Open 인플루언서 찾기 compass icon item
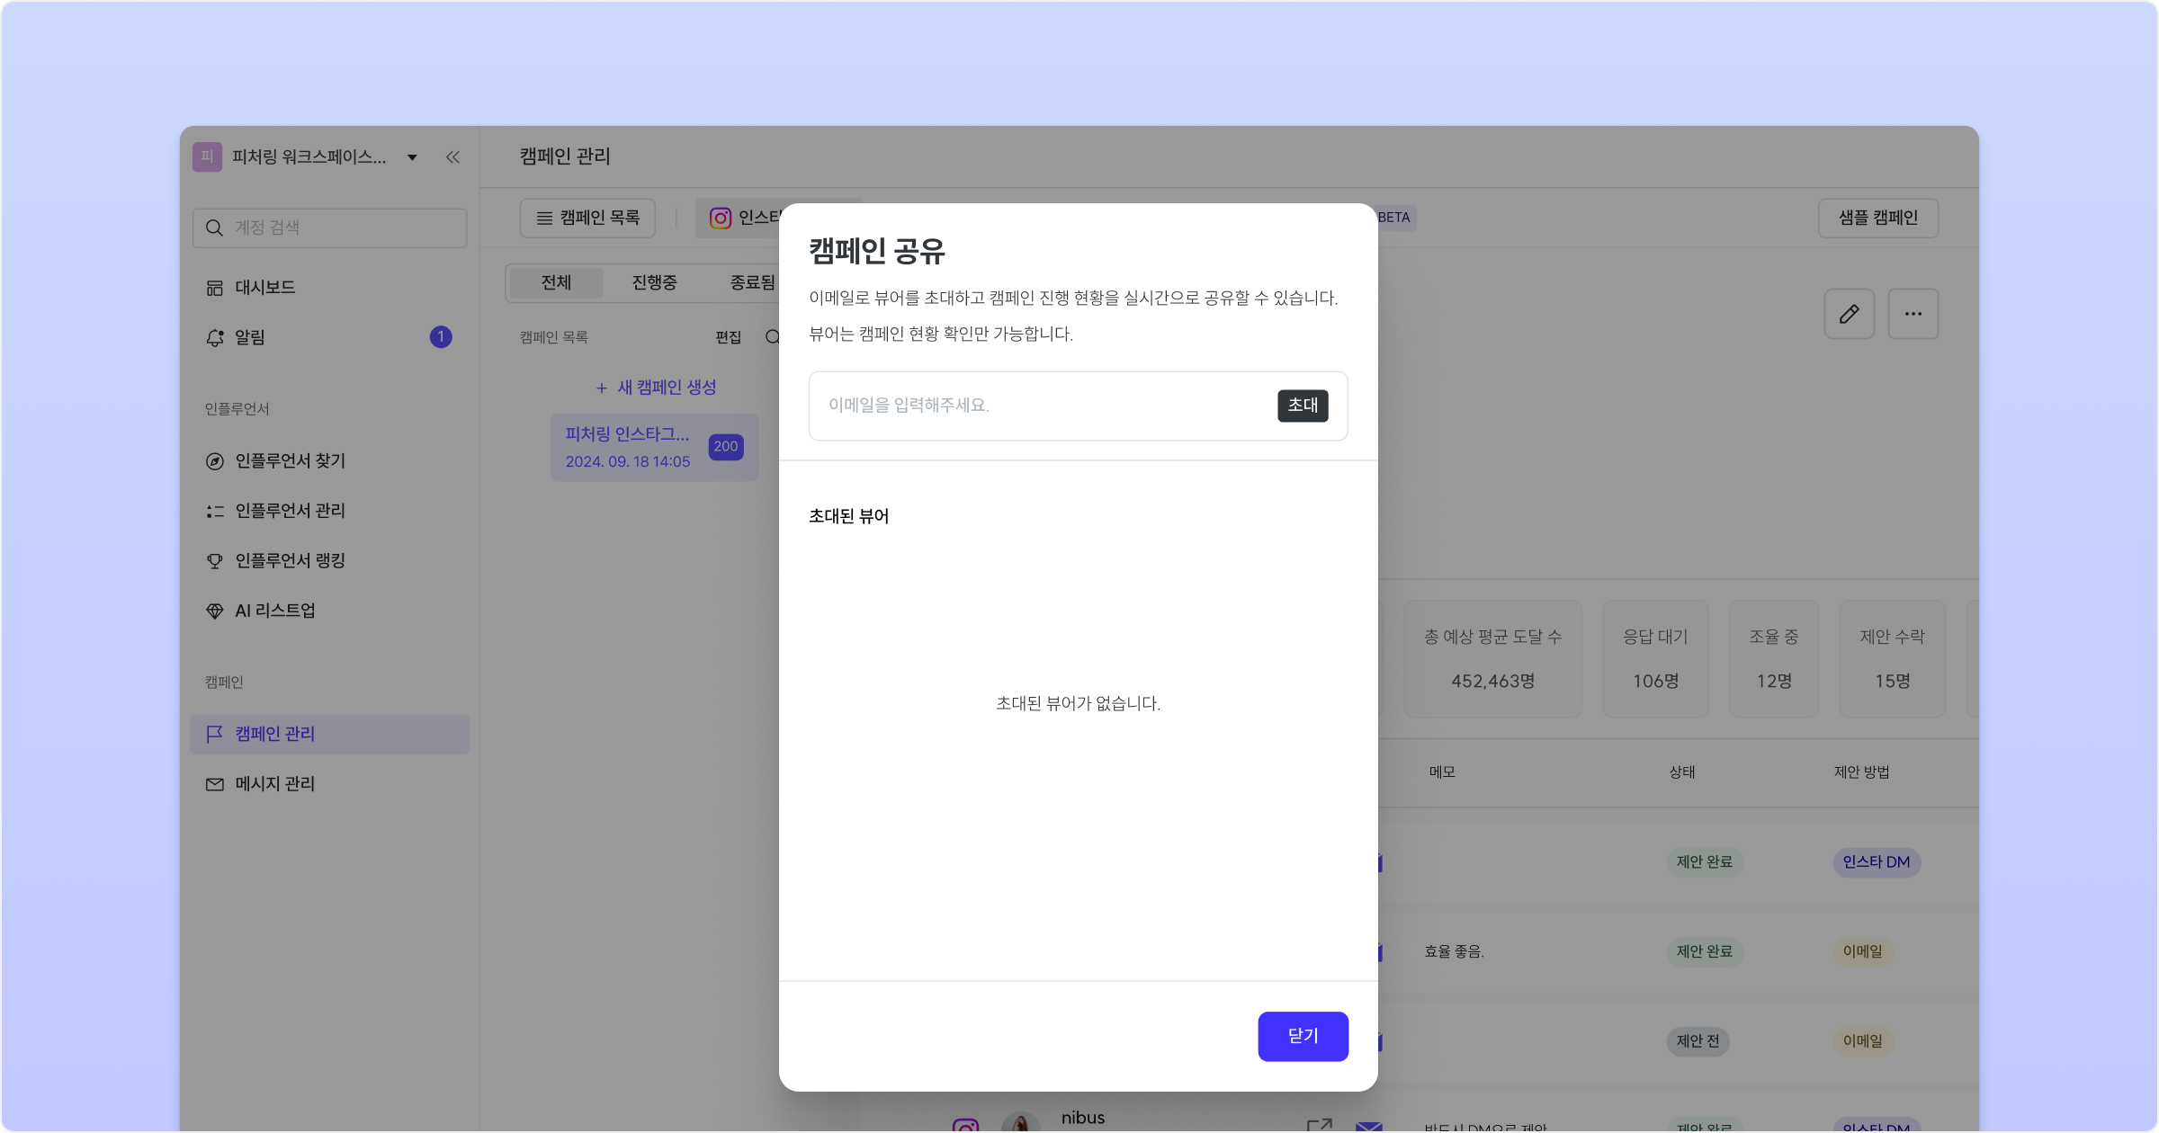The height and width of the screenshot is (1133, 2159). pos(215,461)
